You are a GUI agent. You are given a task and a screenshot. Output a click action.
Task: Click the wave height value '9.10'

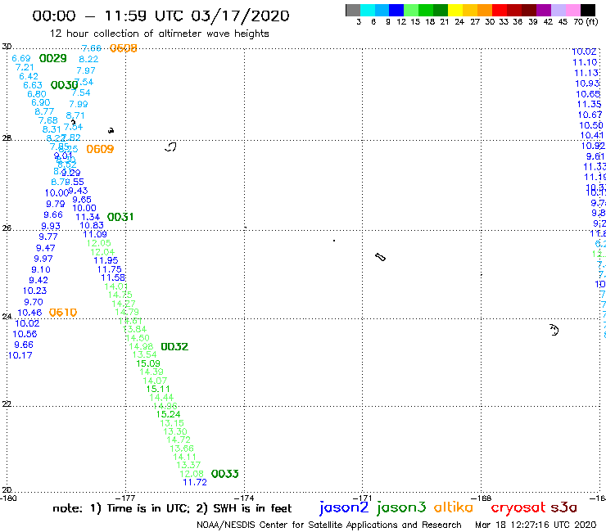(x=41, y=269)
